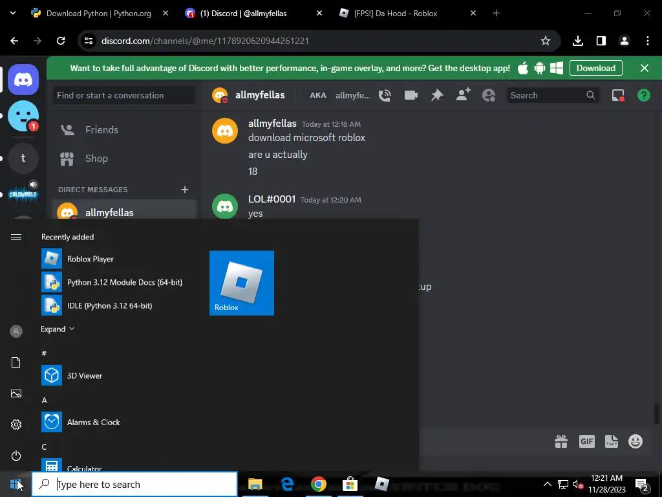Screen dimensions: 662x497
Task: Select allmyfellas direct message
Action: point(125,210)
